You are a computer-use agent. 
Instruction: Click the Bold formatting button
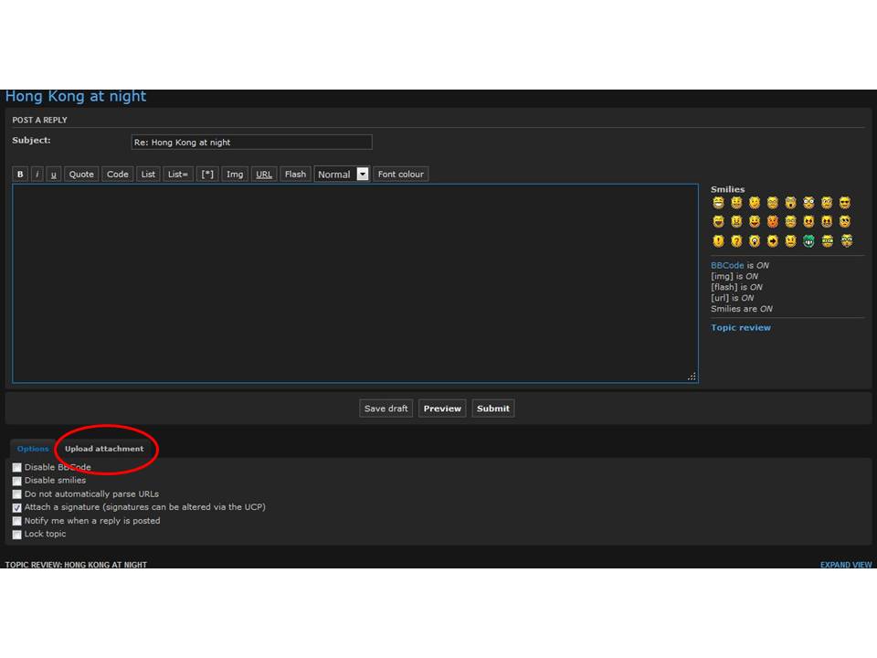click(20, 175)
